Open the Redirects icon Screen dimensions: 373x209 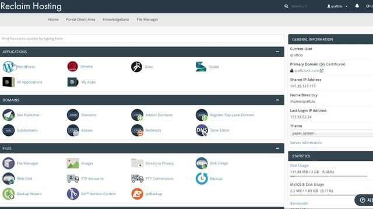pos(137,130)
